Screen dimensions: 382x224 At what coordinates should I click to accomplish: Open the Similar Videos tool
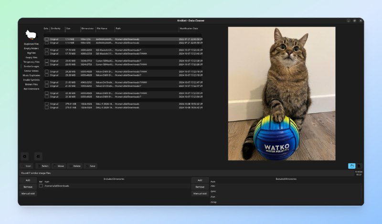(32, 71)
